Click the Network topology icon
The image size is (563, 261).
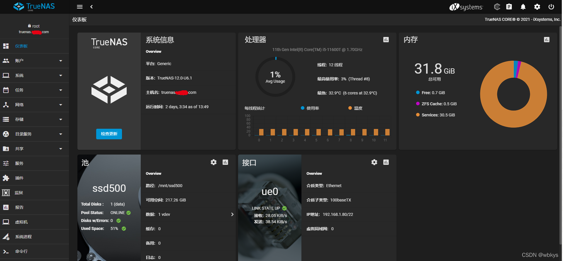tap(6, 105)
